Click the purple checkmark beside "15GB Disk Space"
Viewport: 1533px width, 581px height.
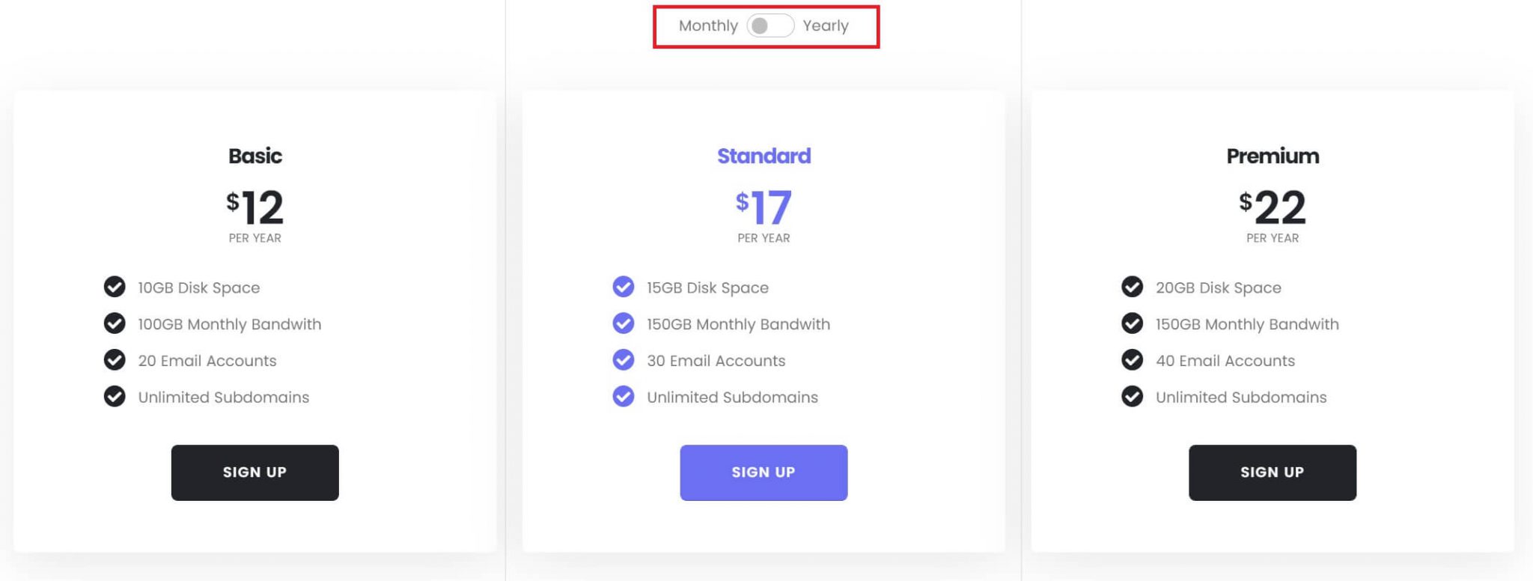pyautogui.click(x=623, y=288)
